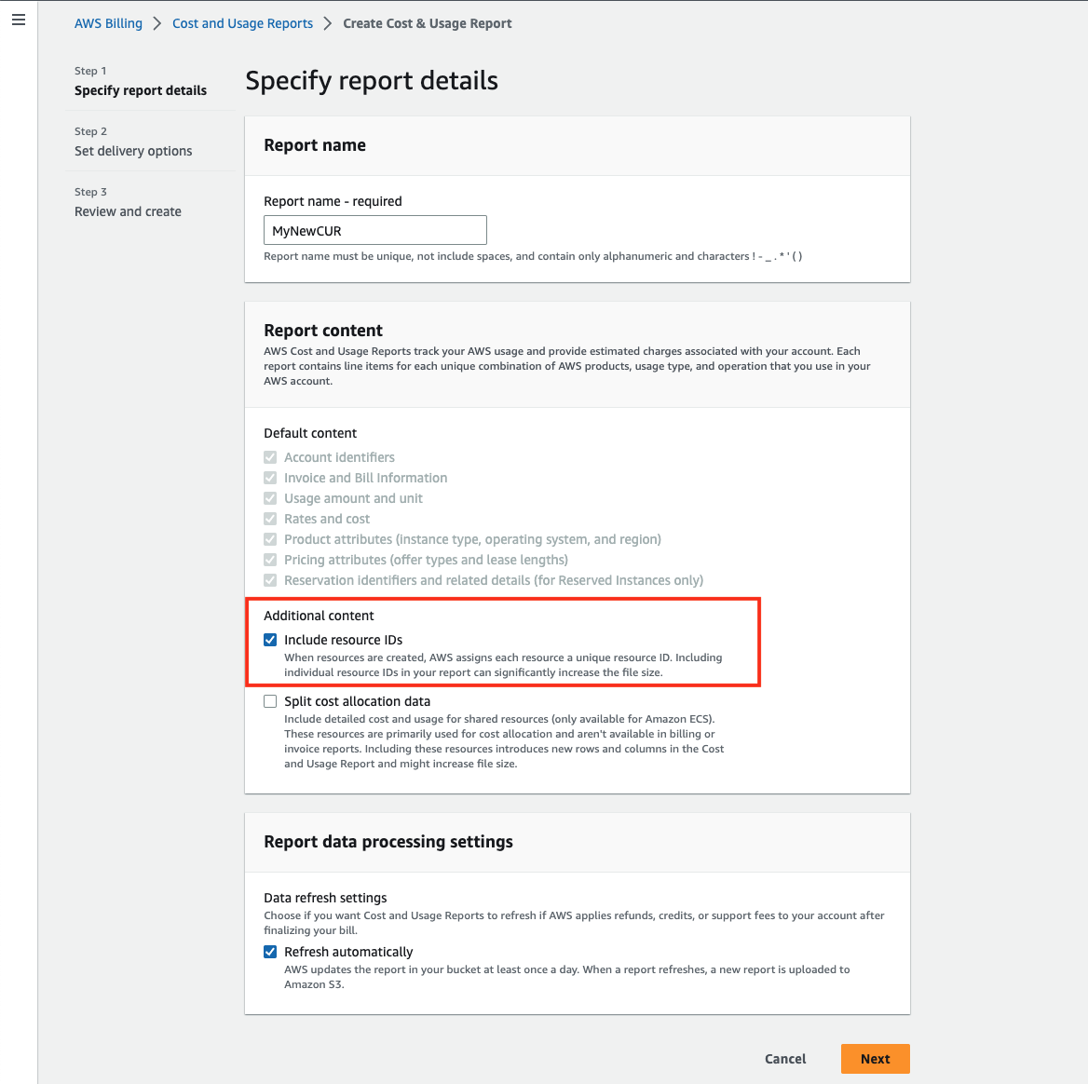Click the Pricing attributes checkbox
This screenshot has width=1088, height=1084.
click(270, 560)
